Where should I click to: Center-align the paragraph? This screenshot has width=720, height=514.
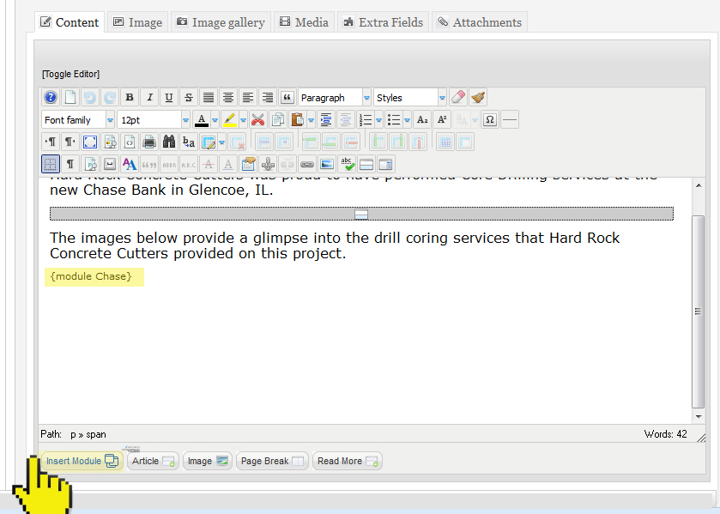(x=228, y=97)
